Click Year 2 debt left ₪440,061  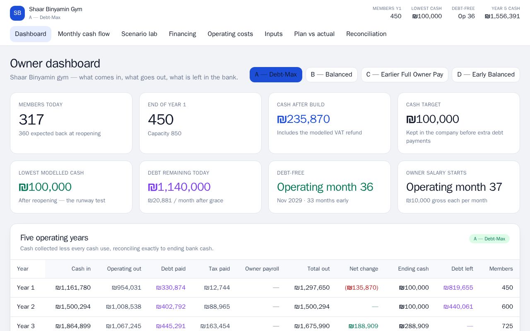(x=458, y=307)
